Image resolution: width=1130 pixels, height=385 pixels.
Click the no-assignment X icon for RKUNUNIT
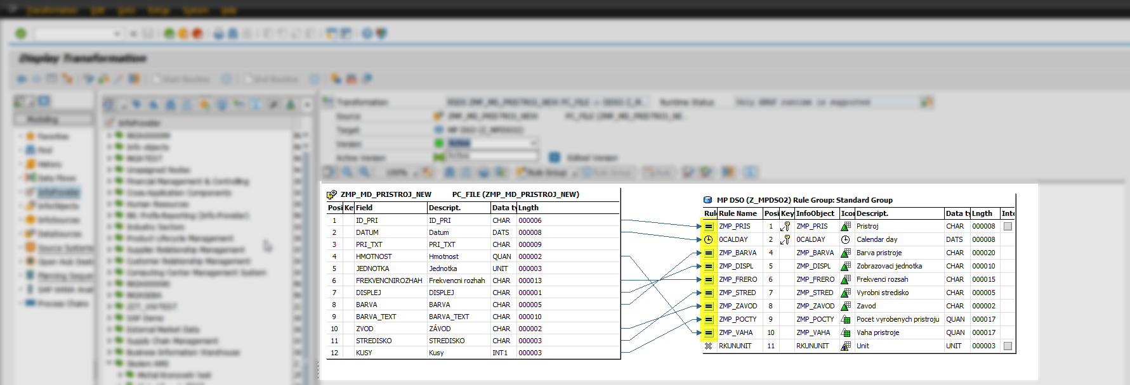709,346
